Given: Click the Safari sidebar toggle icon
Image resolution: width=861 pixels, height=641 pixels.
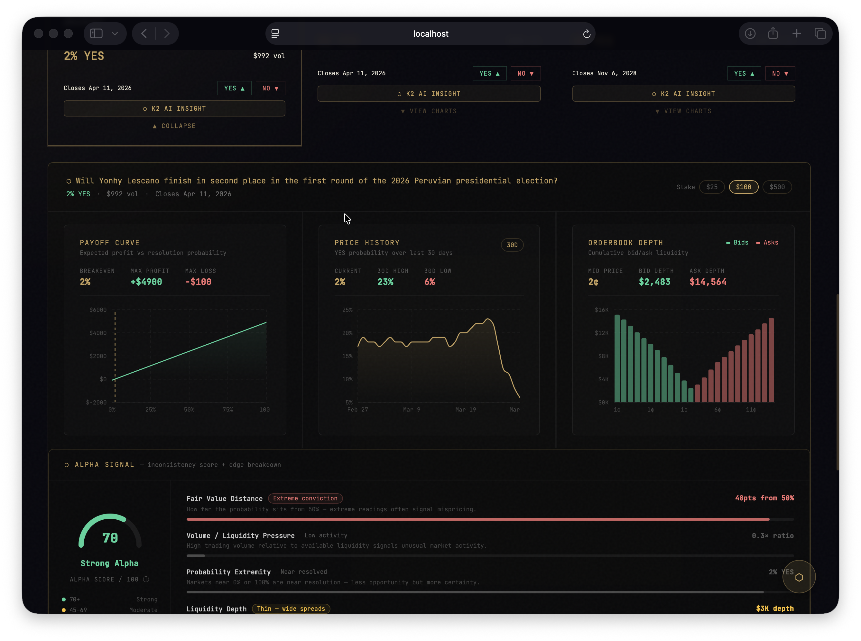Looking at the screenshot, I should 96,33.
